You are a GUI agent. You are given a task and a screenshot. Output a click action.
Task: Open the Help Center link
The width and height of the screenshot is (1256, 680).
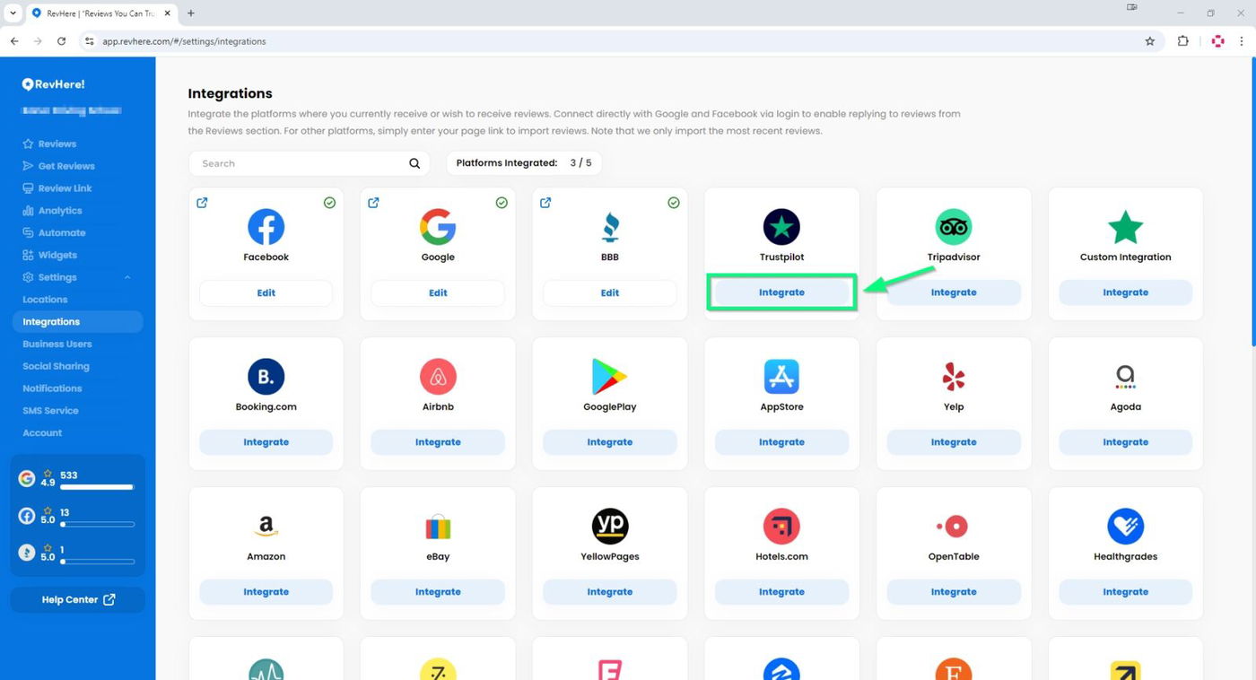[x=77, y=600]
